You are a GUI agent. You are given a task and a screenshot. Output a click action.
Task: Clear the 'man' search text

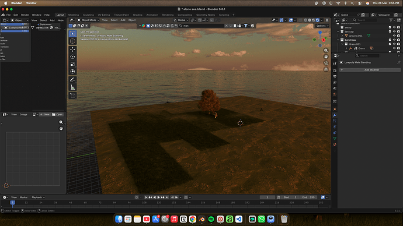(226, 26)
